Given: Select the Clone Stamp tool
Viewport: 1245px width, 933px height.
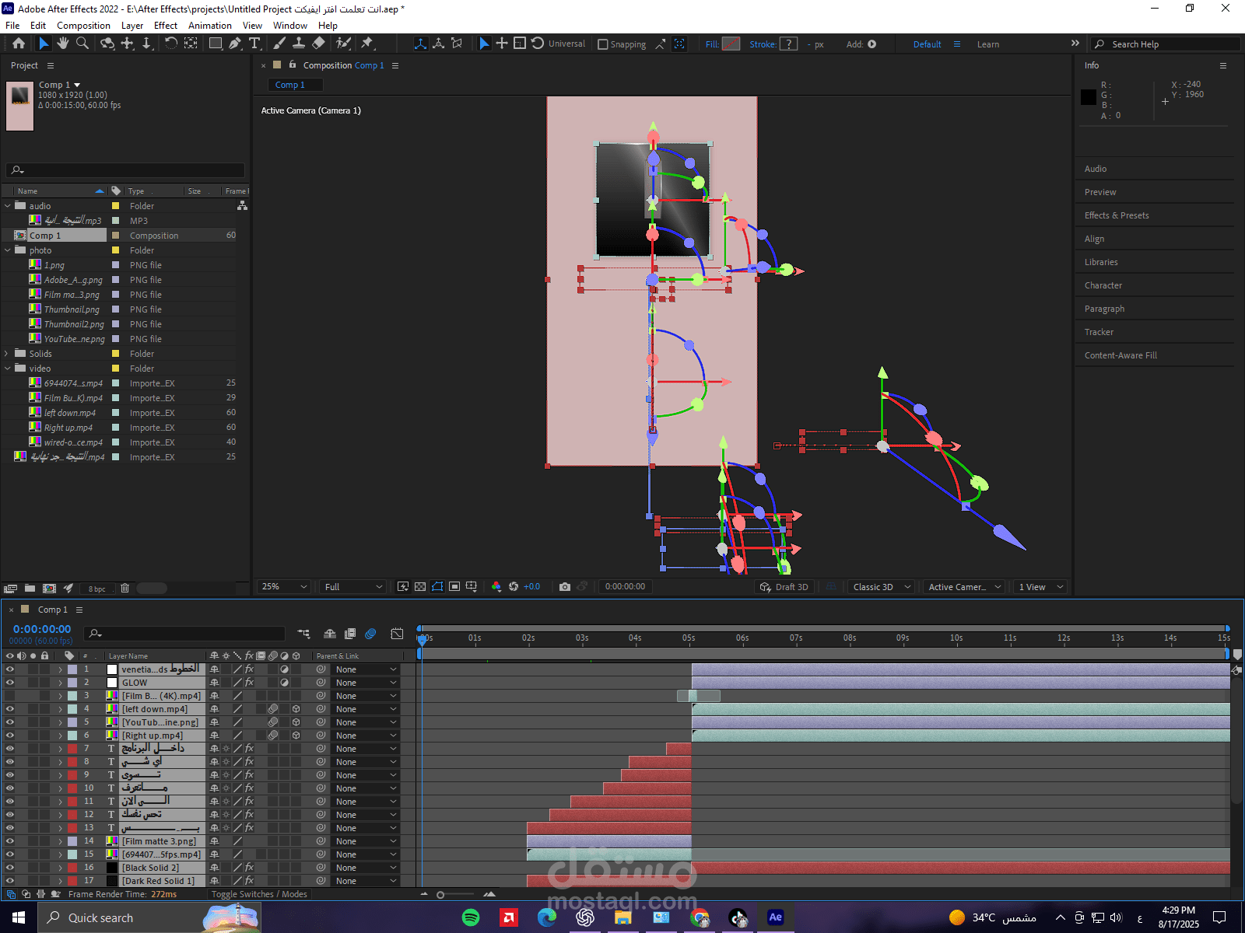Looking at the screenshot, I should coord(298,44).
